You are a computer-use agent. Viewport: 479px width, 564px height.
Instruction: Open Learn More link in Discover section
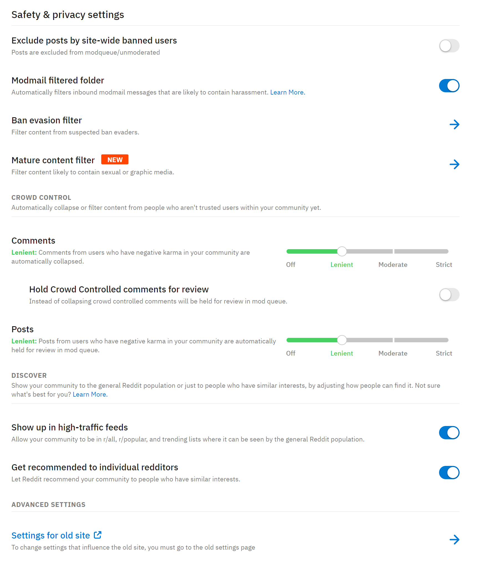(90, 394)
